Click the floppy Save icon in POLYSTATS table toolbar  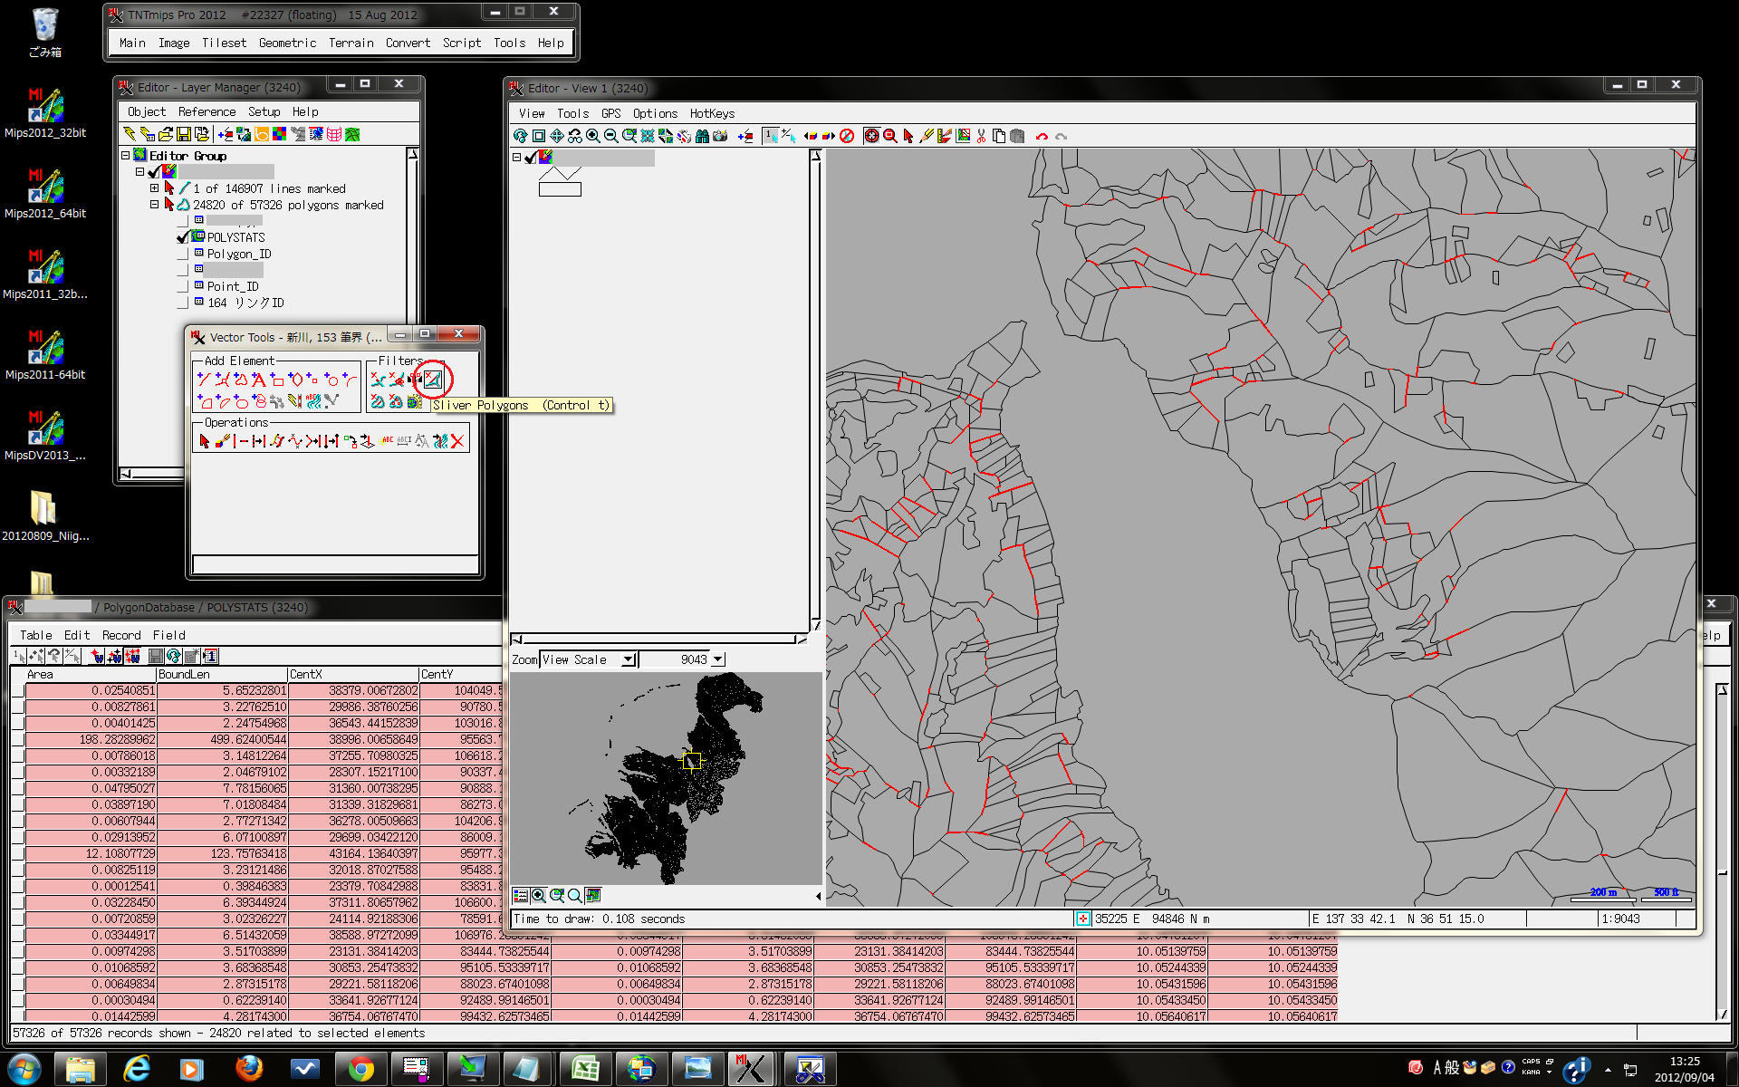coord(157,656)
